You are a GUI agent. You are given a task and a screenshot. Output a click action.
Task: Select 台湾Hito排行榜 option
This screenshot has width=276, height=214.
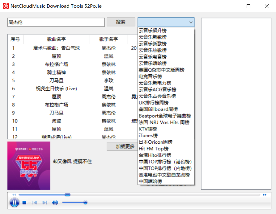pos(166,155)
